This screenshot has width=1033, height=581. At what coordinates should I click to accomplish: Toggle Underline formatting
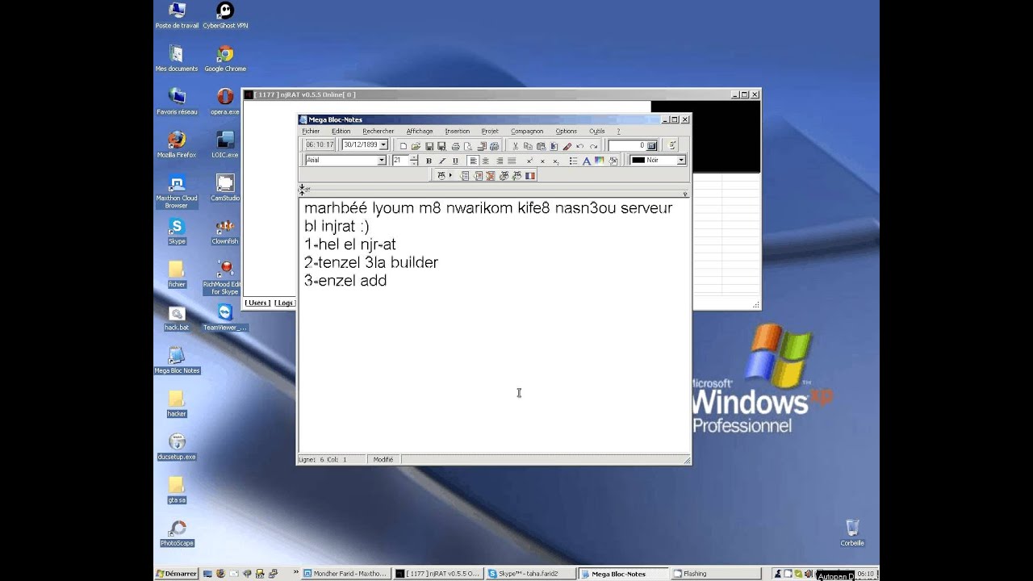pyautogui.click(x=455, y=161)
